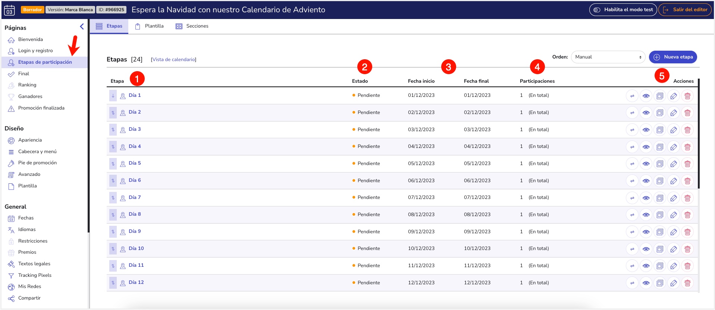Click the stage list vertical scrollbar
Screen dimensions: 715x310
pyautogui.click(x=698, y=133)
